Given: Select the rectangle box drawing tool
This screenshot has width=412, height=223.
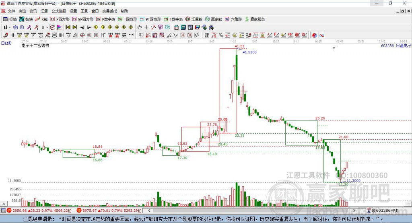Looking at the screenshot, I should pos(141,35).
